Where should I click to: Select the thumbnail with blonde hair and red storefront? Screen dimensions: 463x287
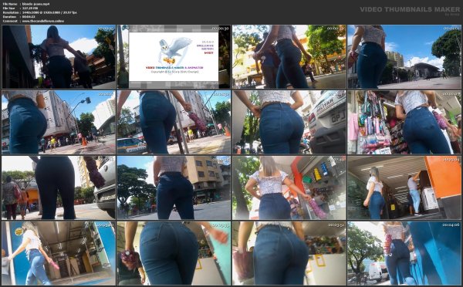[289, 187]
